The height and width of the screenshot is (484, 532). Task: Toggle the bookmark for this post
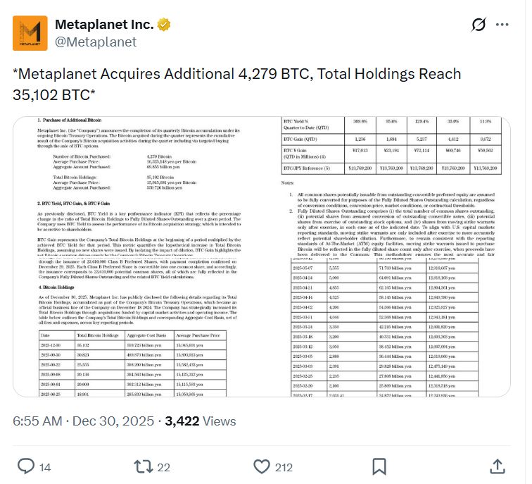[x=379, y=466]
